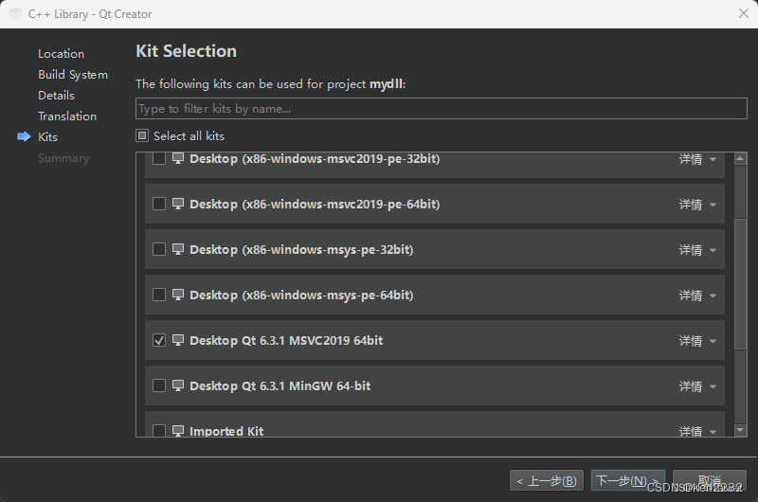Go to the Translation wizard step
The image size is (758, 502).
(x=67, y=116)
